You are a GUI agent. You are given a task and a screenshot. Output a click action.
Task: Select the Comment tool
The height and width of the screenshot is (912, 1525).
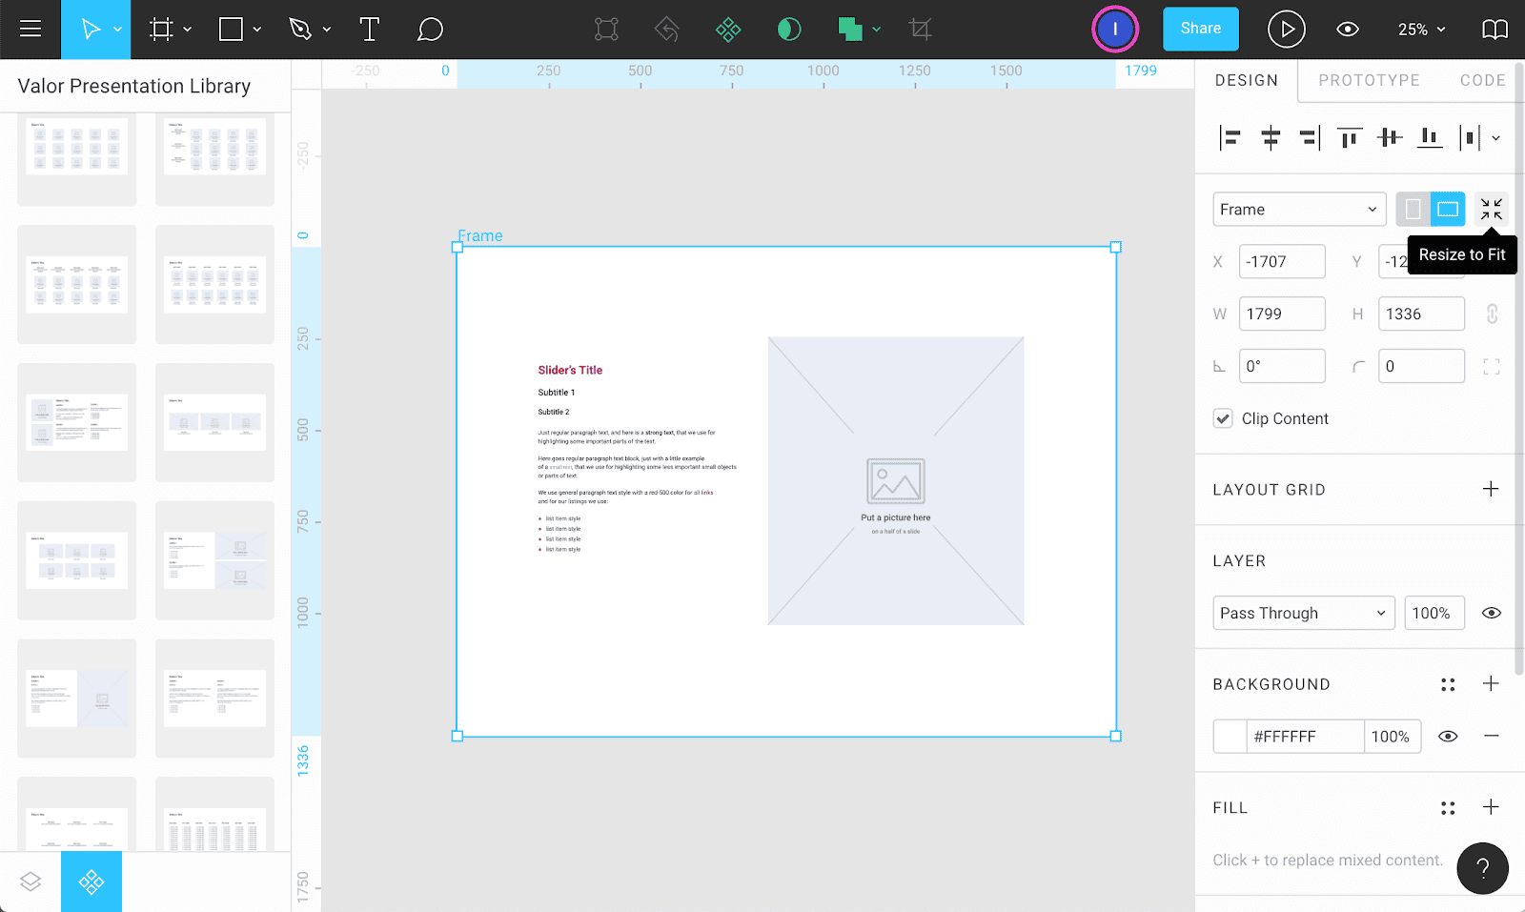pyautogui.click(x=430, y=30)
